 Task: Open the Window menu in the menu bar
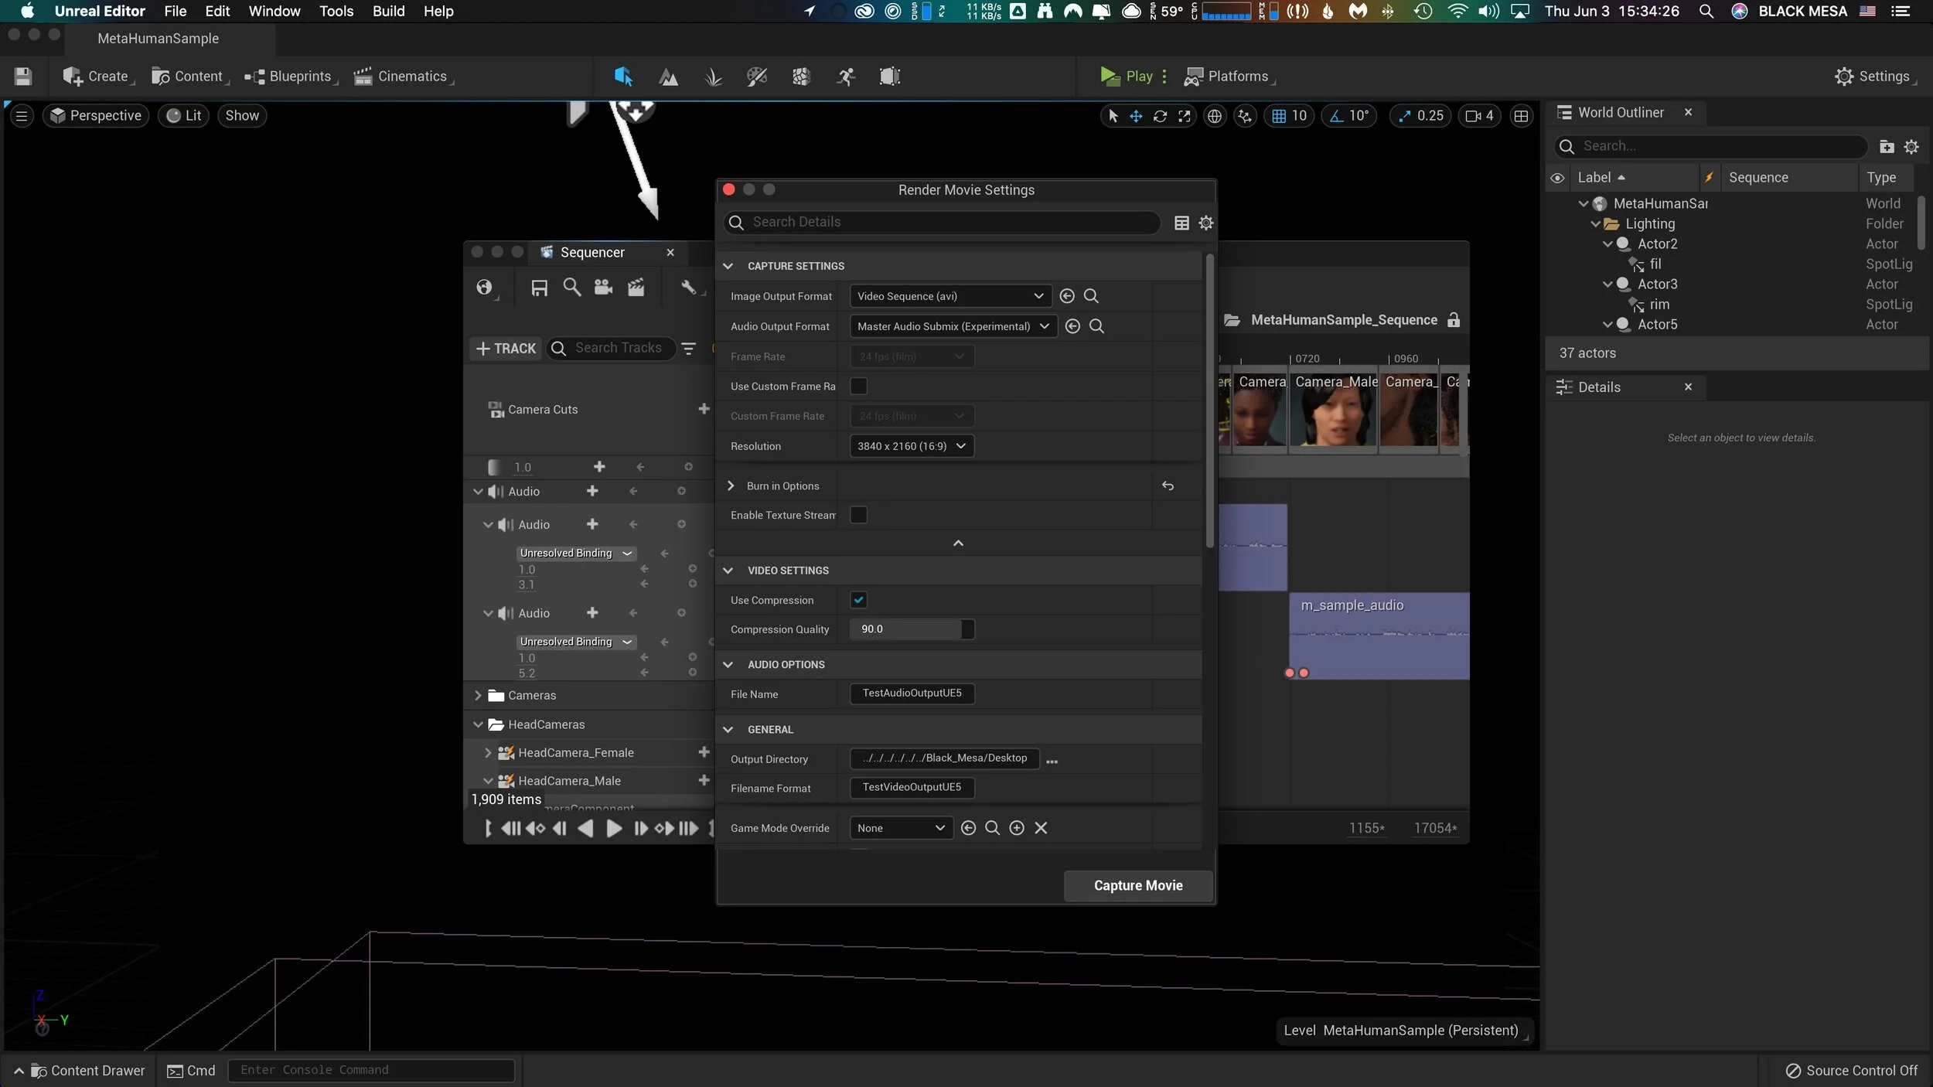point(273,11)
